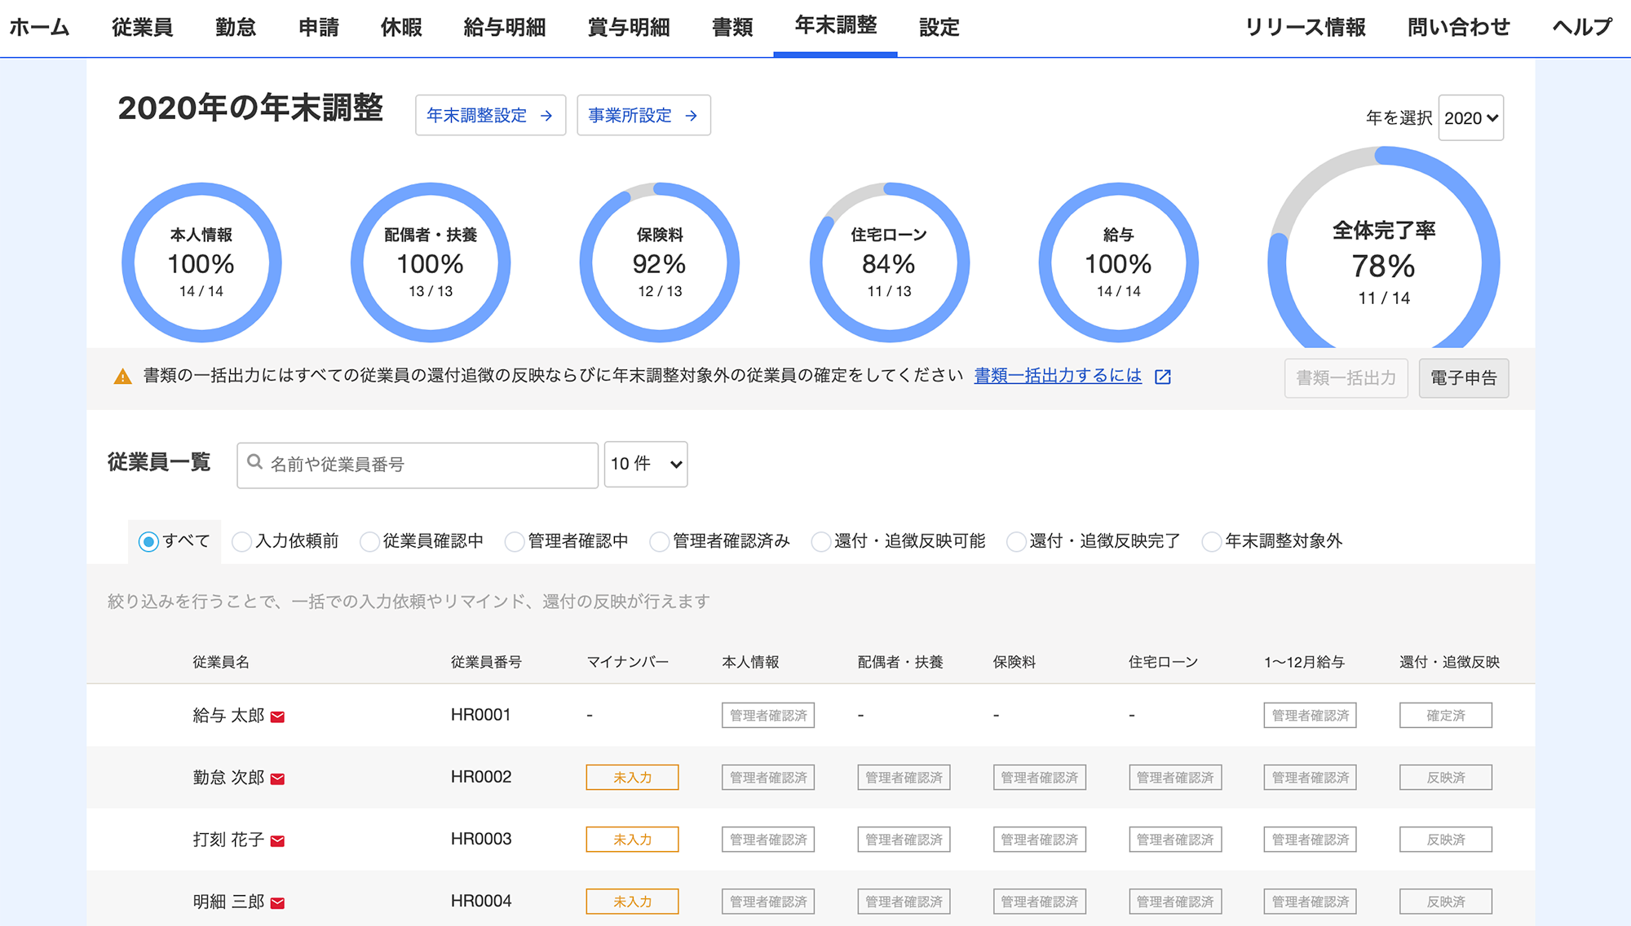Image resolution: width=1631 pixels, height=926 pixels.
Task: Select the 還付・追徴反映可能 filter option
Action: tap(820, 542)
